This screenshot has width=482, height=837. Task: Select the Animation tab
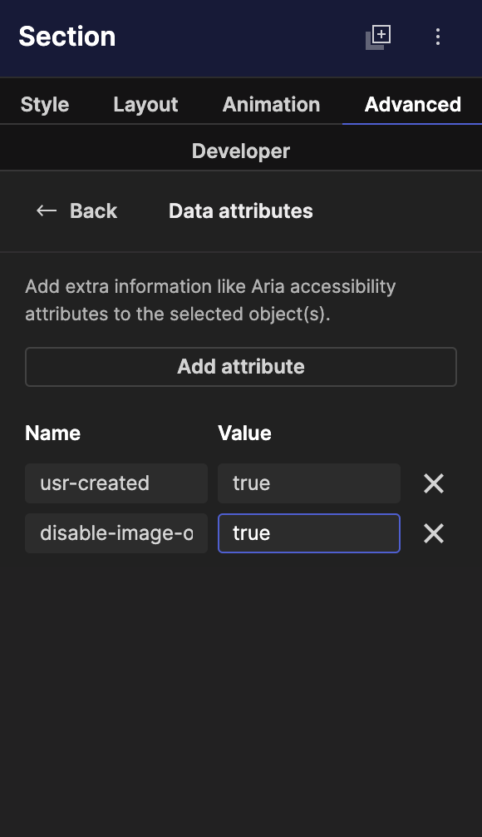(x=271, y=104)
